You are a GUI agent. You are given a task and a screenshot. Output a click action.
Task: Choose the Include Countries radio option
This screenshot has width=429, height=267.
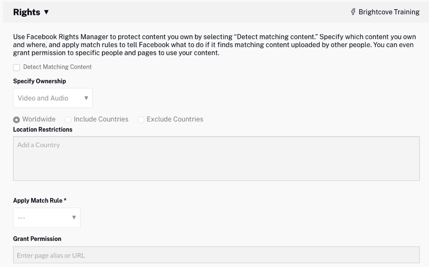(68, 119)
